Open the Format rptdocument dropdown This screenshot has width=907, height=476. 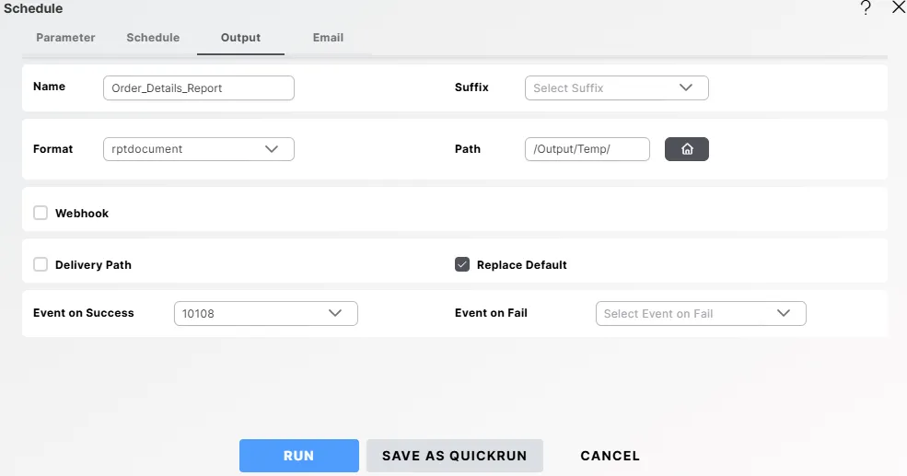point(198,149)
